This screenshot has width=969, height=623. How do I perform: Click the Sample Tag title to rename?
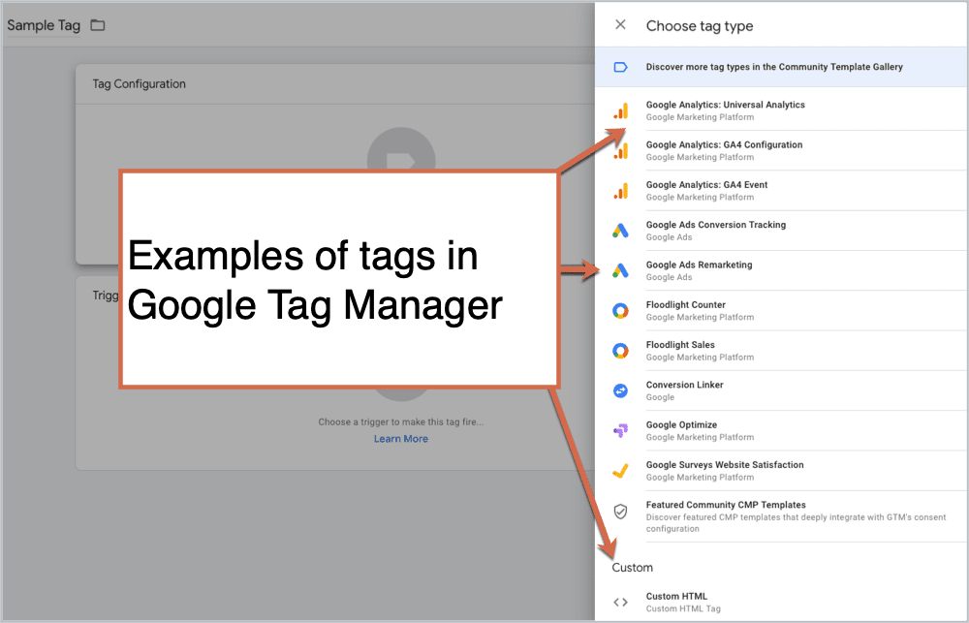click(x=44, y=25)
